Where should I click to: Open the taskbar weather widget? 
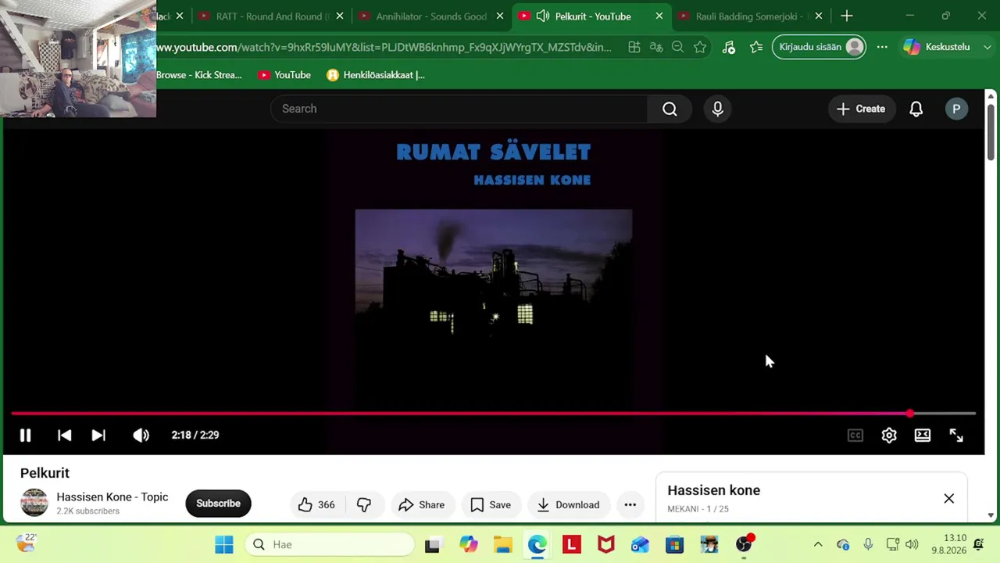pyautogui.click(x=27, y=543)
